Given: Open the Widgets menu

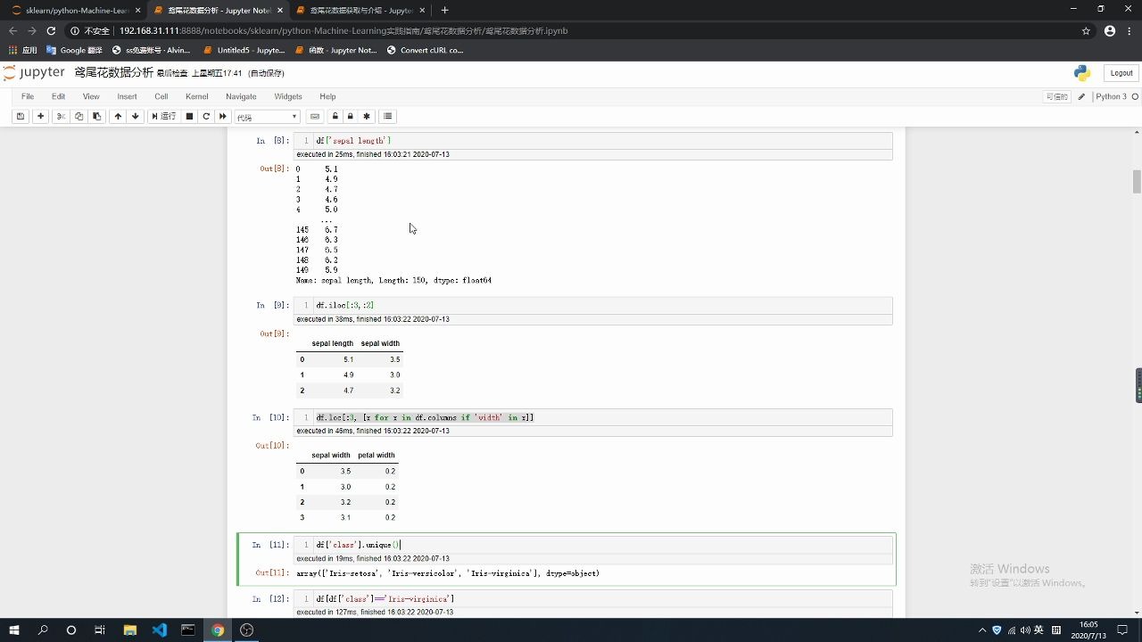Looking at the screenshot, I should point(287,96).
